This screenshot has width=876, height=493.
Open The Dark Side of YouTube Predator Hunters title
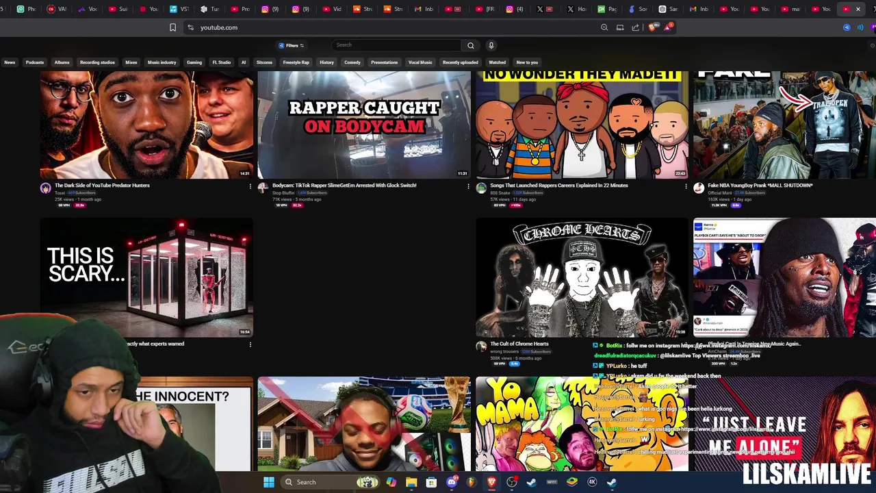coord(102,186)
